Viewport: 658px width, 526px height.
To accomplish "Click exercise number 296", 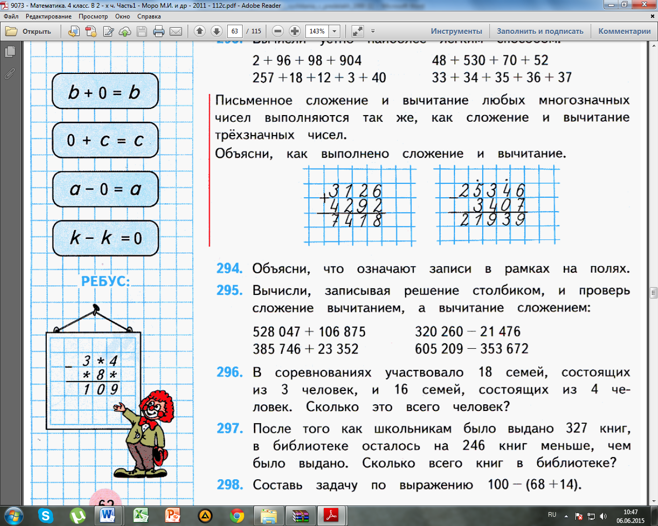I will (229, 372).
